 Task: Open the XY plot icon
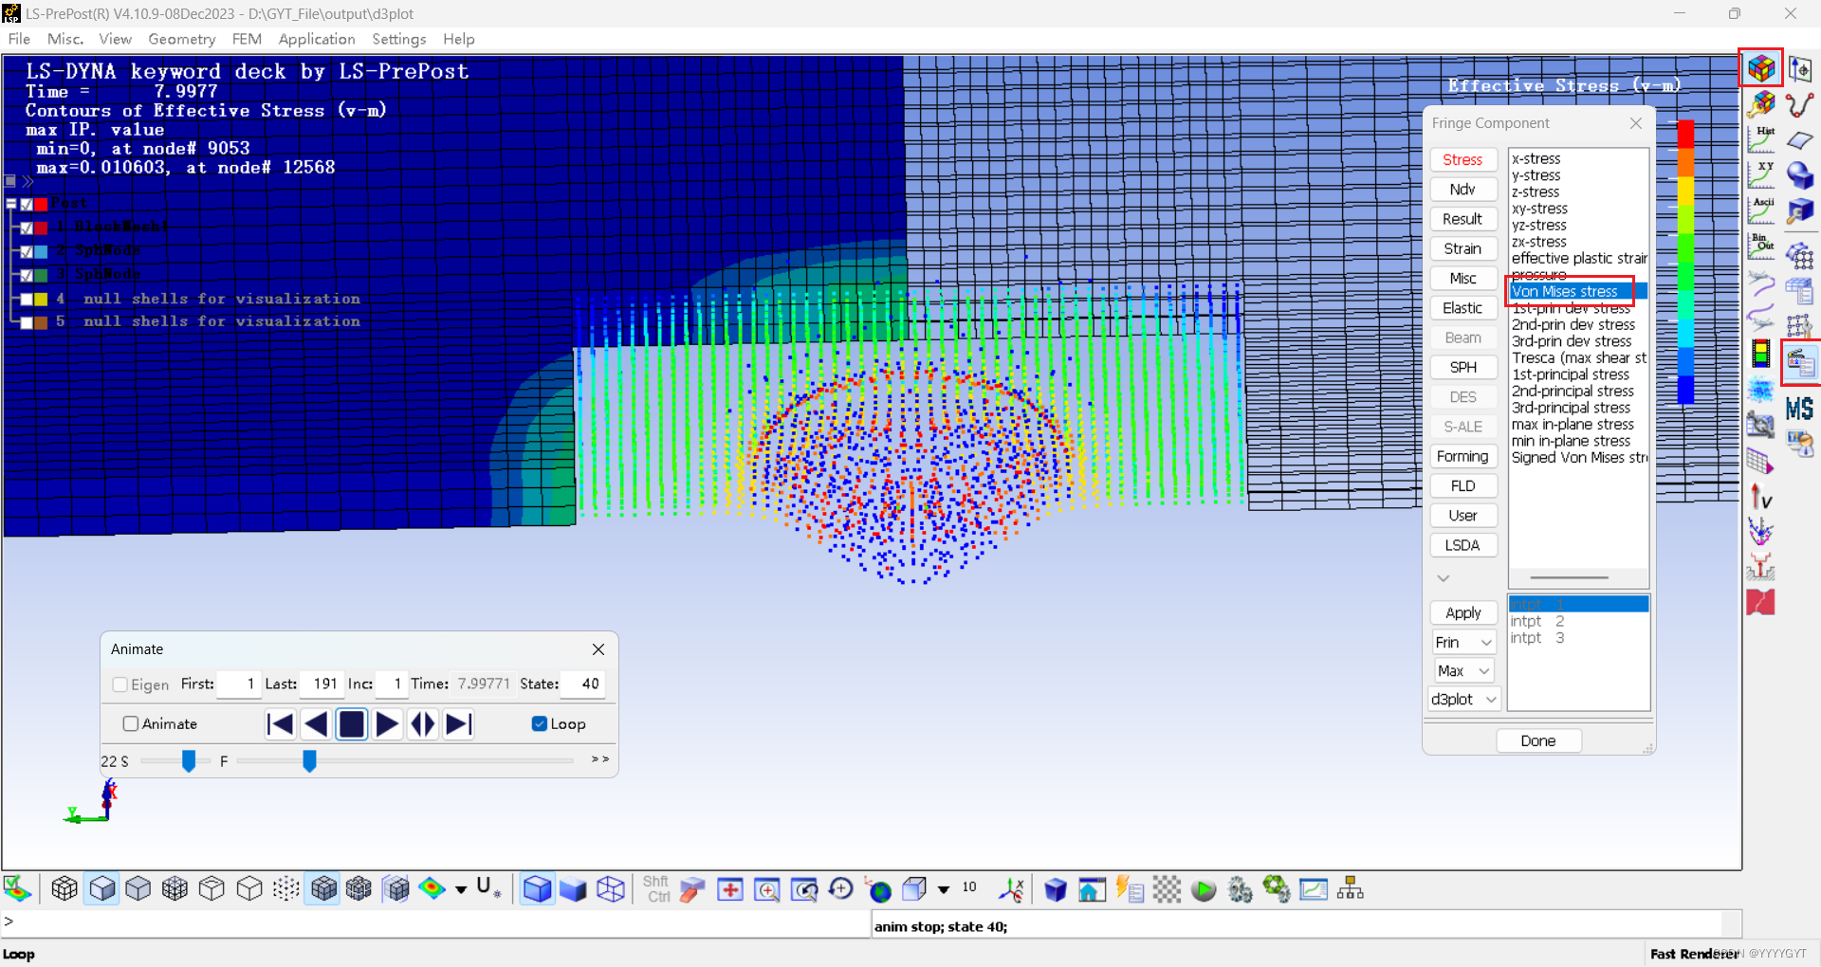coord(1761,174)
